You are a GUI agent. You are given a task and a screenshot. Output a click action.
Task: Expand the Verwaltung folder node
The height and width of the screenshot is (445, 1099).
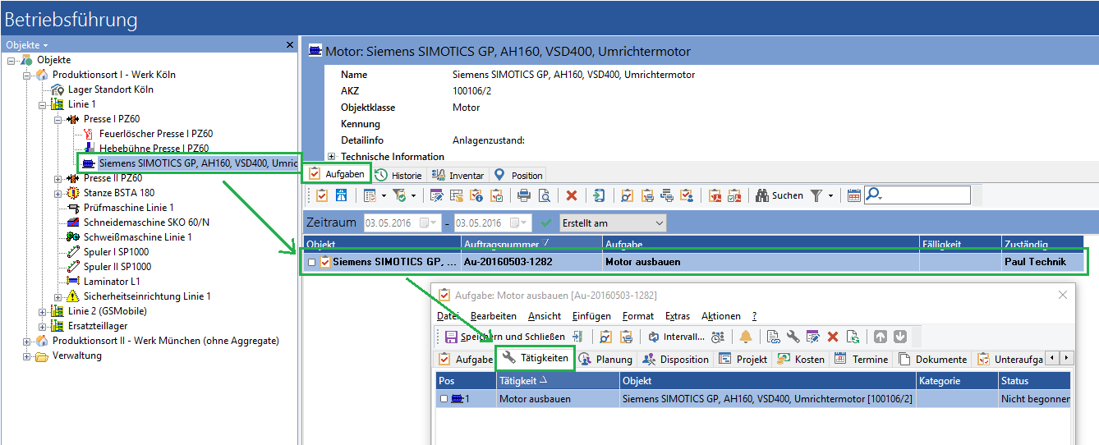(x=26, y=356)
